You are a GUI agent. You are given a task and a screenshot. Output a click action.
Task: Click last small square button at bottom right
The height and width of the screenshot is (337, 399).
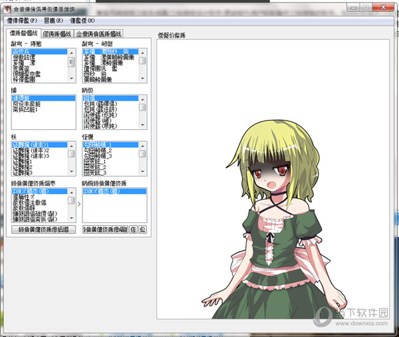(142, 229)
